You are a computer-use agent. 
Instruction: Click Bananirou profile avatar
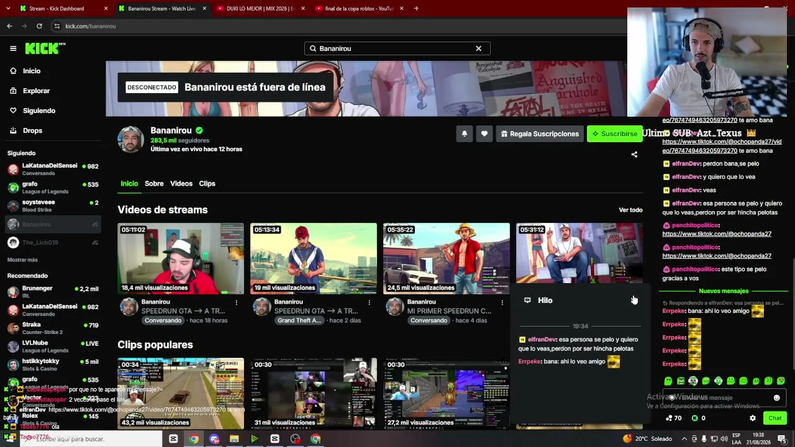click(x=130, y=139)
